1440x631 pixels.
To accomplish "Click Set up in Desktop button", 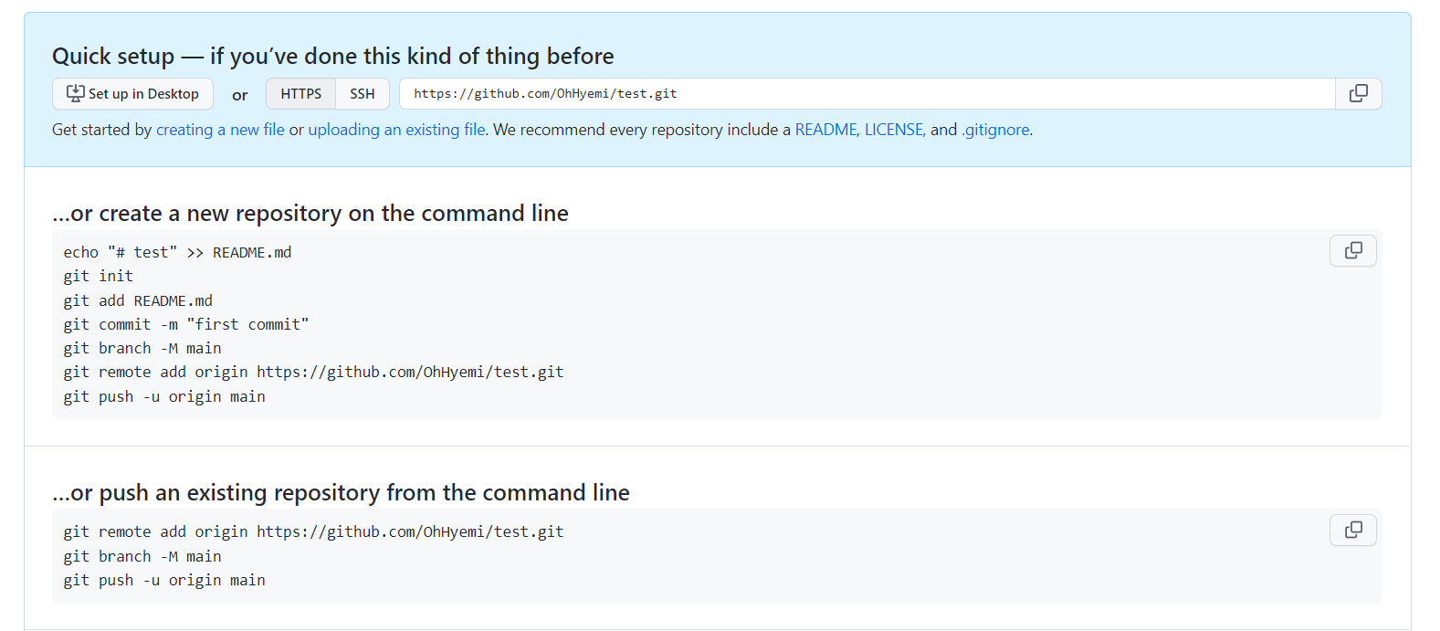I will [x=132, y=93].
